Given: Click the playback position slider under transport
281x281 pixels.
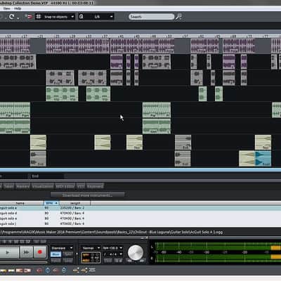Looking at the screenshot, I should point(23,262).
